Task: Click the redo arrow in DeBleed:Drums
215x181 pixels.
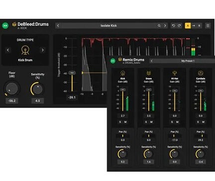Action: coord(179,25)
